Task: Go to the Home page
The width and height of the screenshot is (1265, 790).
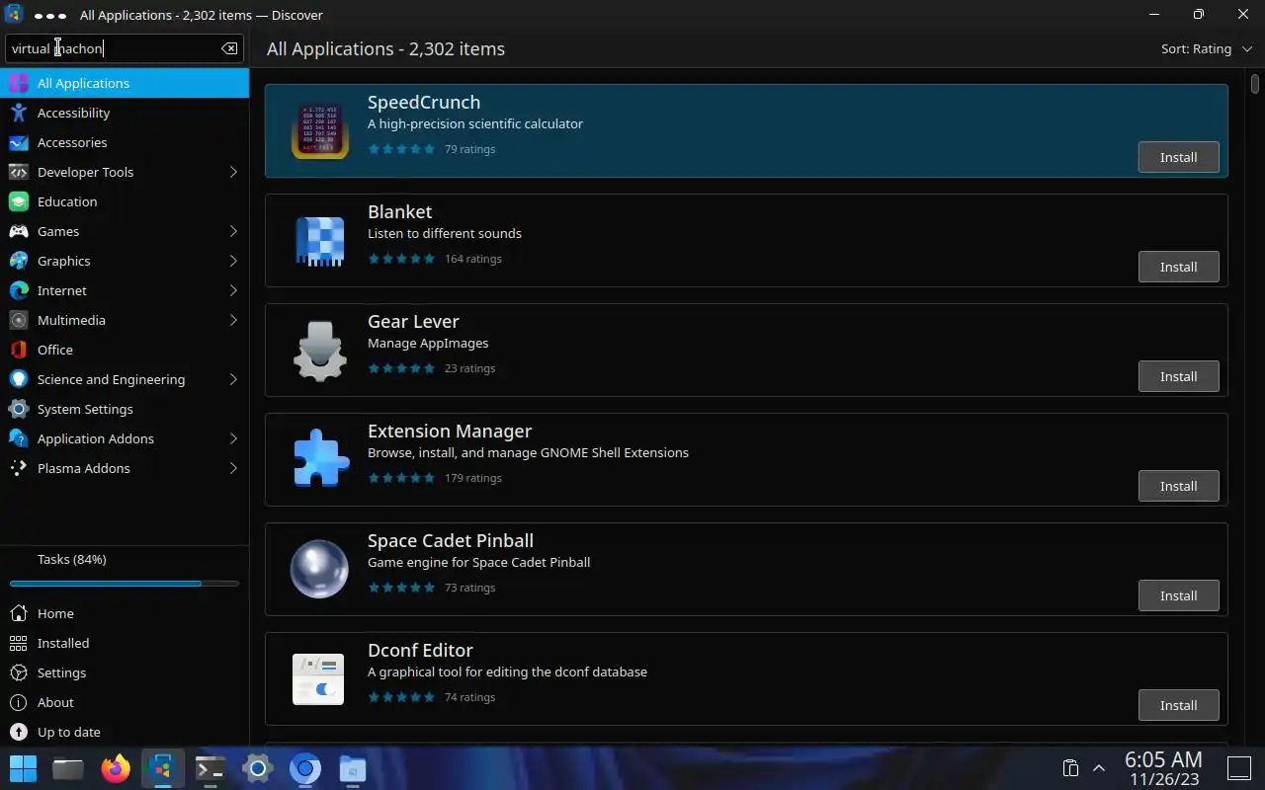Action: click(125, 613)
